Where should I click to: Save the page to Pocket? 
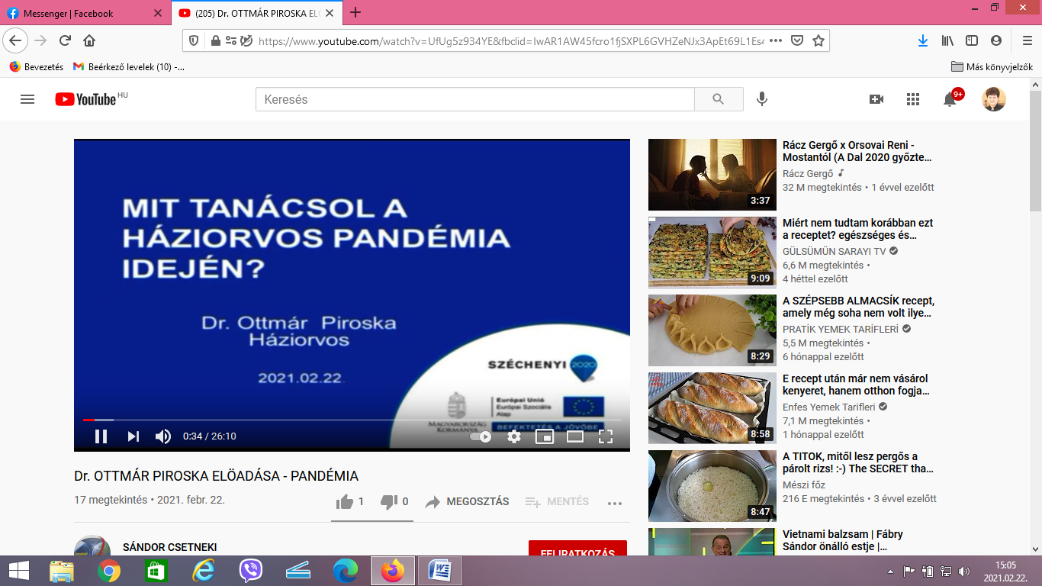[x=797, y=40]
